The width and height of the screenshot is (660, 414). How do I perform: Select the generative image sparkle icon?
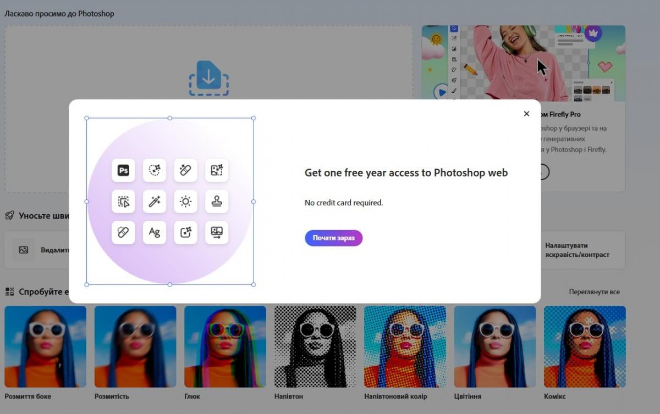point(217,170)
